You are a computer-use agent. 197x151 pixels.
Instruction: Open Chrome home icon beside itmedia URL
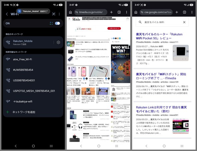click(x=70, y=12)
